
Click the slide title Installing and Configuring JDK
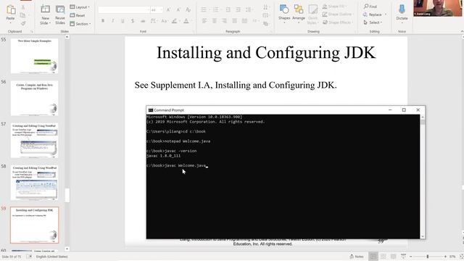tap(266, 53)
